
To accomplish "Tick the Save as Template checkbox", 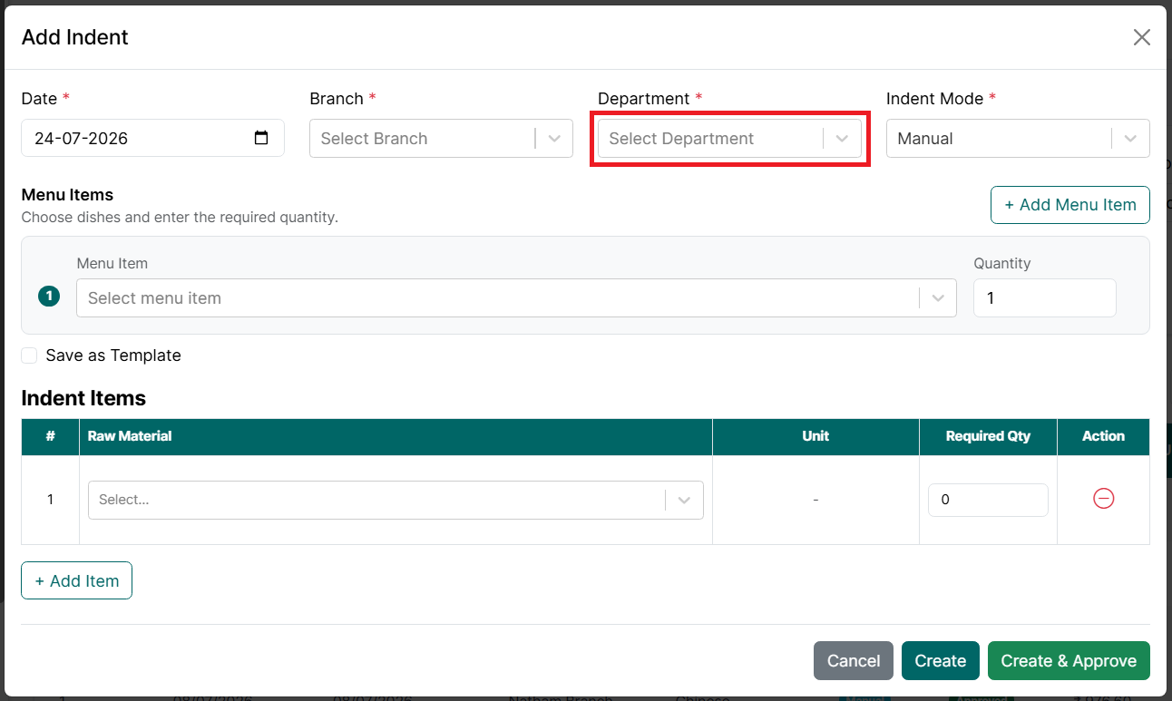I will click(29, 355).
